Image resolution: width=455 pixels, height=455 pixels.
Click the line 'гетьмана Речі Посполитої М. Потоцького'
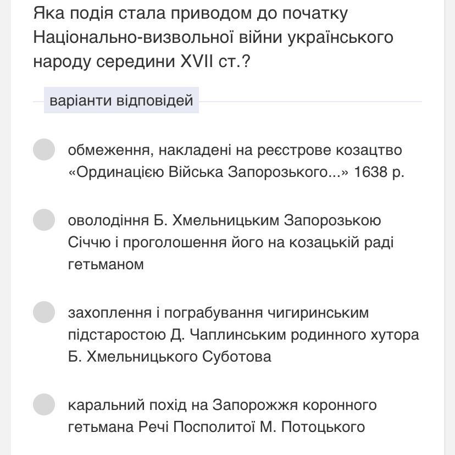click(216, 427)
